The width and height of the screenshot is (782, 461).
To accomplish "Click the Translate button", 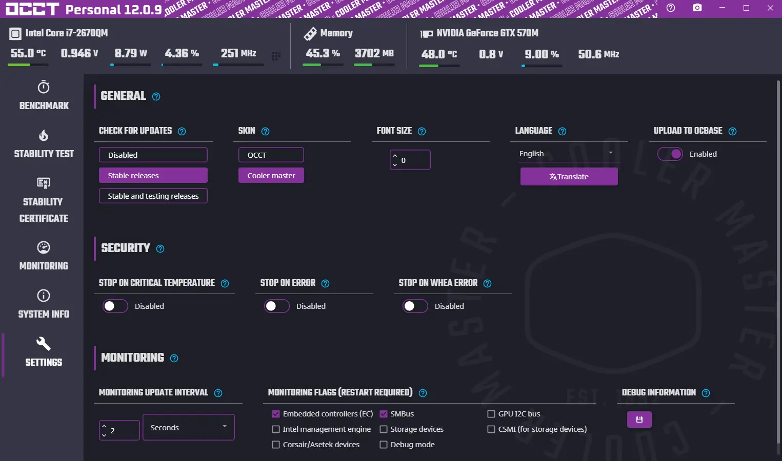I will tap(569, 177).
